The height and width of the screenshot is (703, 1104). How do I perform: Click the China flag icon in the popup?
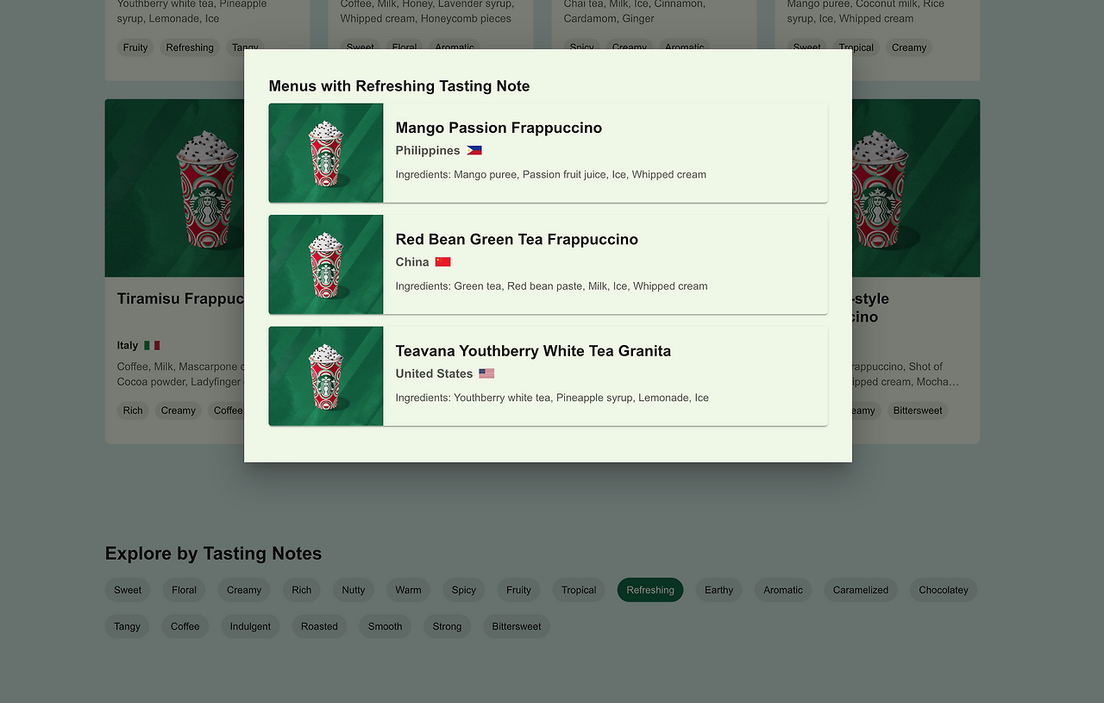pyautogui.click(x=443, y=261)
